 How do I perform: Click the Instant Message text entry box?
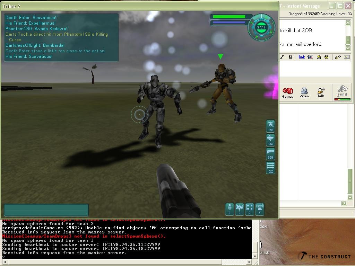[315, 69]
